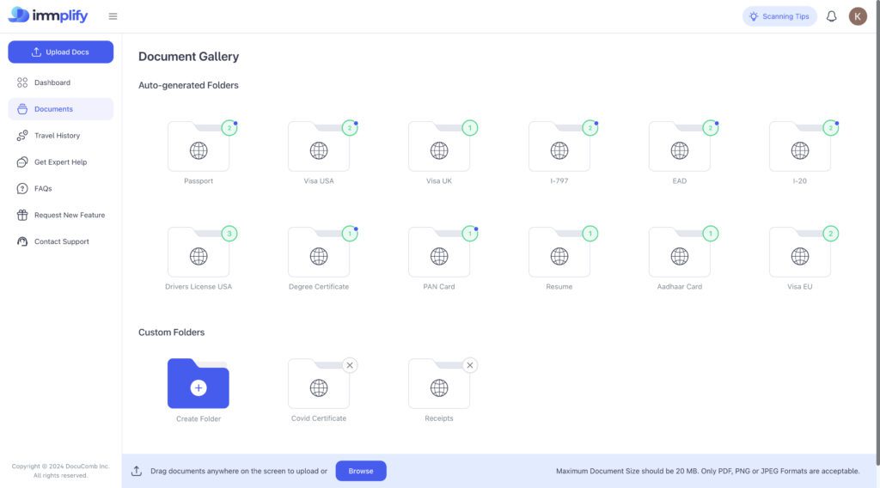Remove the Receipts custom folder
The image size is (880, 488).
pos(469,365)
